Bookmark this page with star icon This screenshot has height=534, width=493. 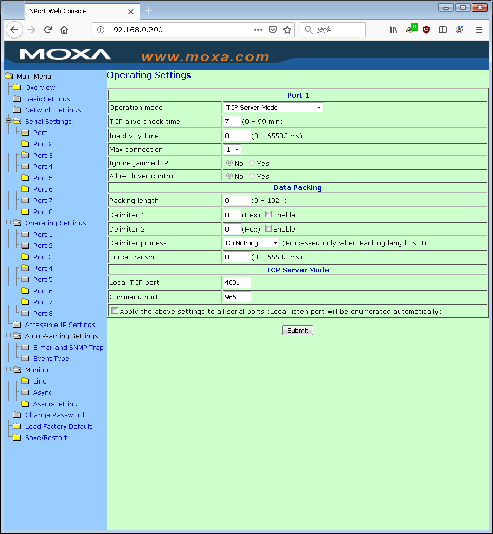point(287,30)
